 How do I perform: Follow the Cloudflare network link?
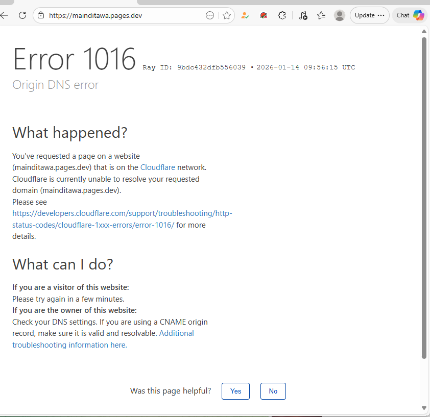pos(158,167)
